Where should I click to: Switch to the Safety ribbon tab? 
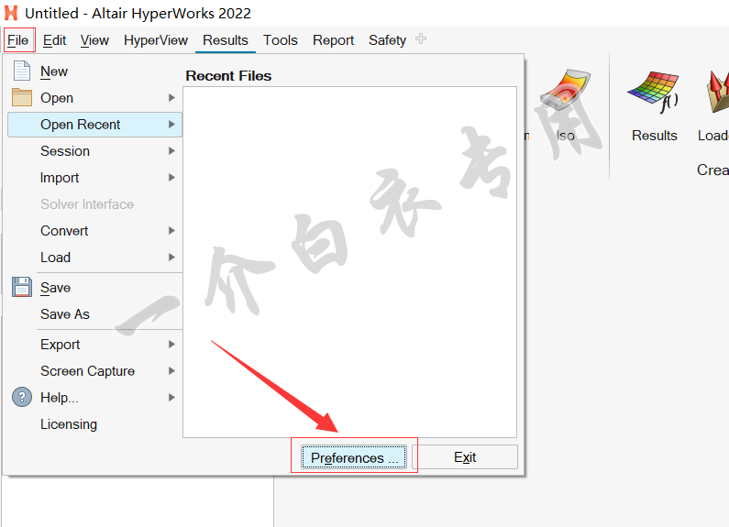[x=387, y=40]
